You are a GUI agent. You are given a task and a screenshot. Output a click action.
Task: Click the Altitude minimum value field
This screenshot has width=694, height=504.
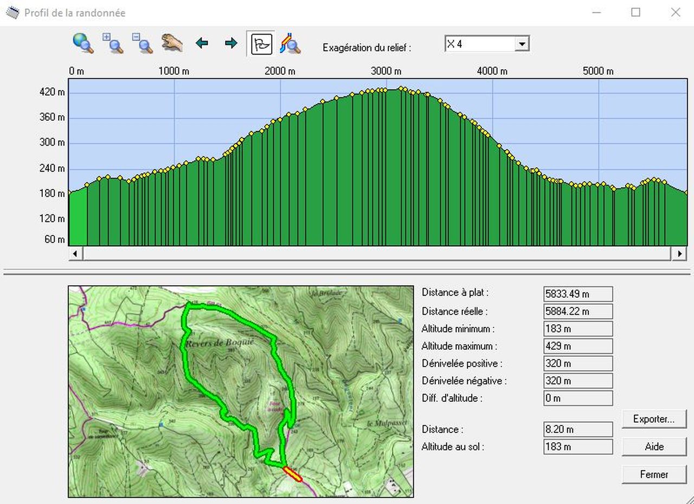[578, 329]
